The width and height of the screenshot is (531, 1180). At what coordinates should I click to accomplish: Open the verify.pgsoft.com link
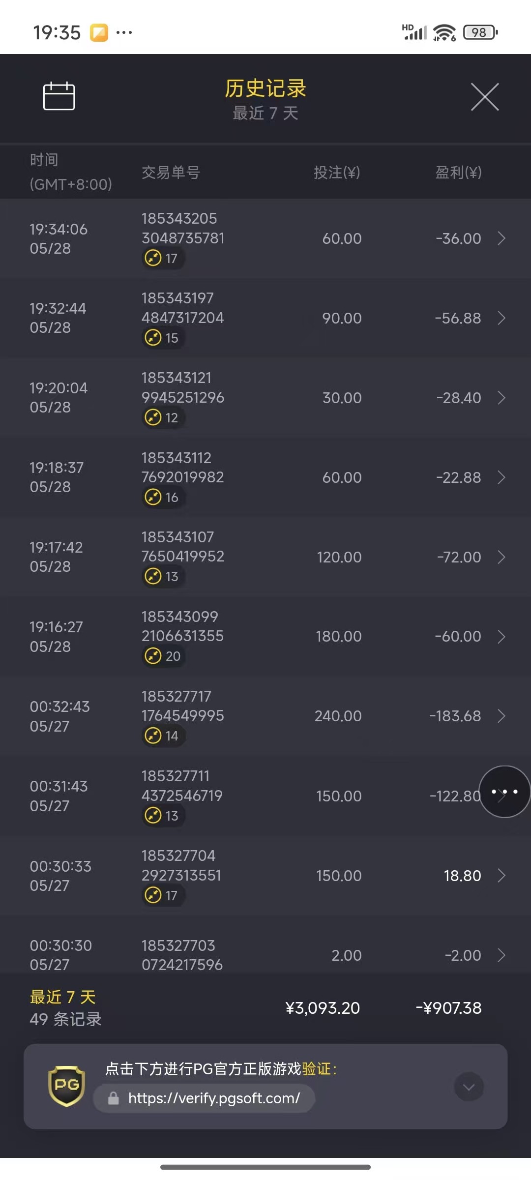pyautogui.click(x=214, y=1098)
